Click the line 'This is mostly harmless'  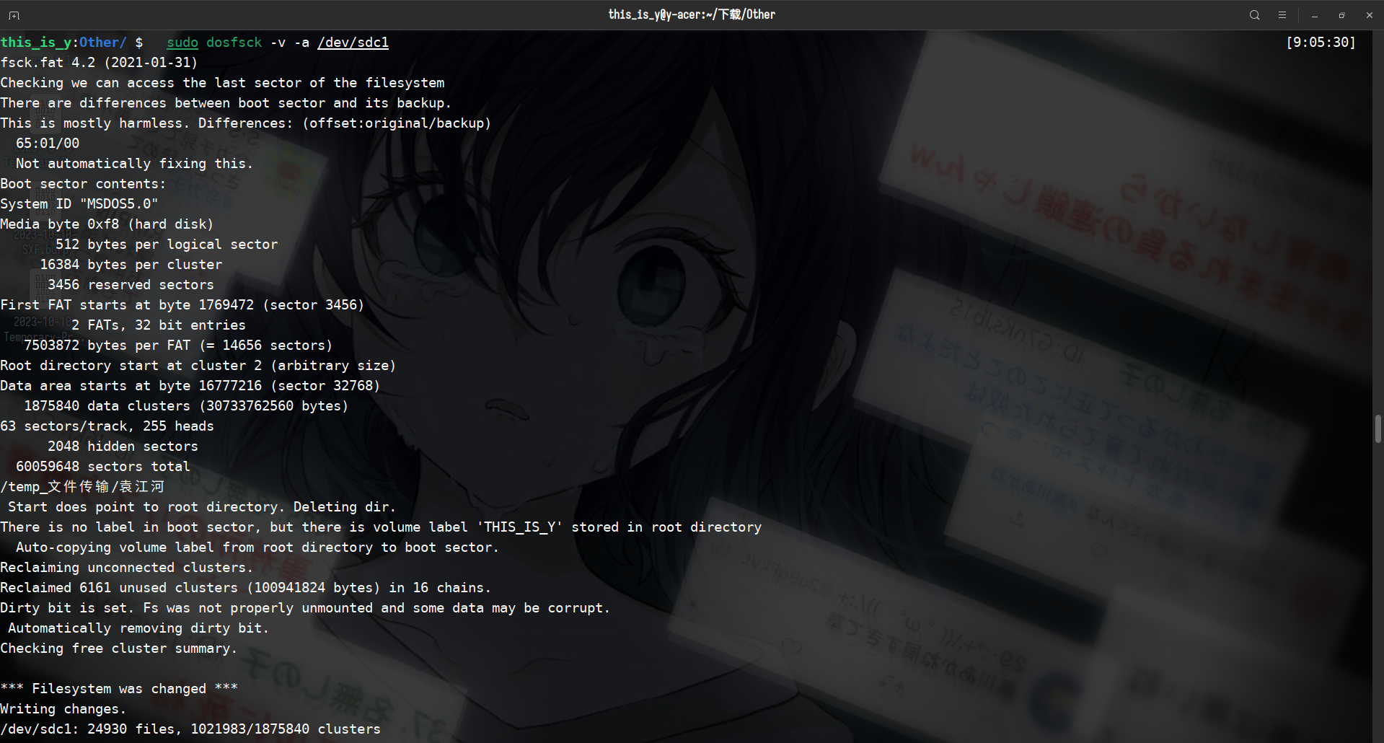pyautogui.click(x=246, y=123)
